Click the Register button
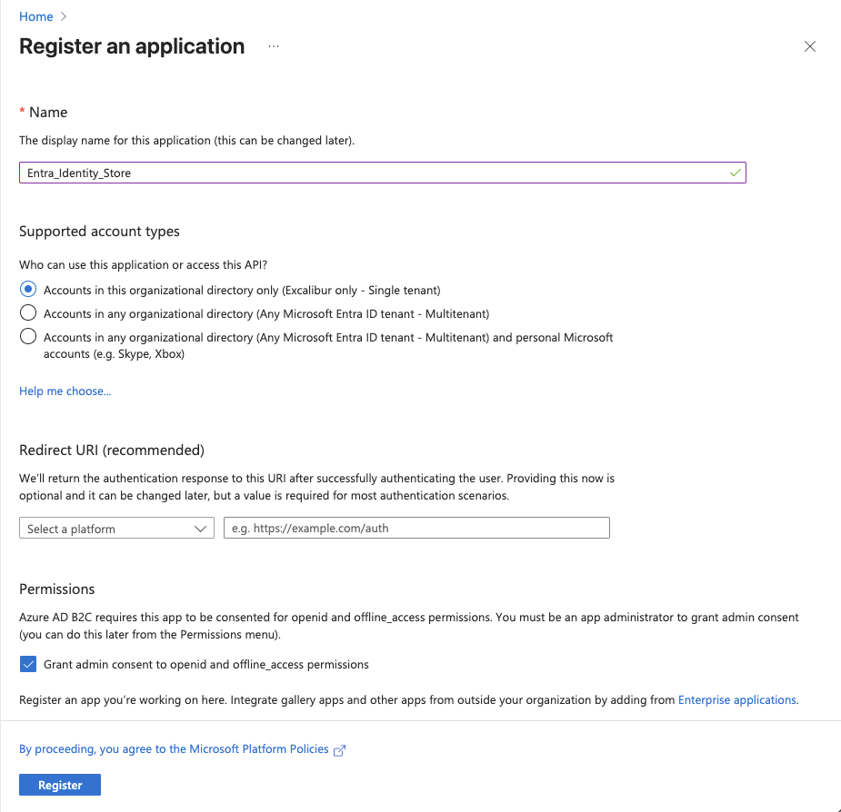The image size is (841, 812). click(60, 785)
